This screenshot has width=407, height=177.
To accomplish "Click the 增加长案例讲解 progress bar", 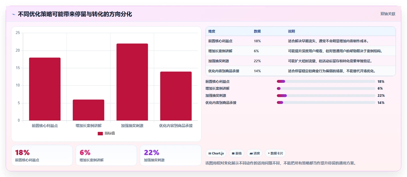I will coord(326,88).
